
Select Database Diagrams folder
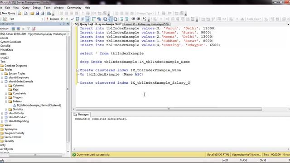16,66
